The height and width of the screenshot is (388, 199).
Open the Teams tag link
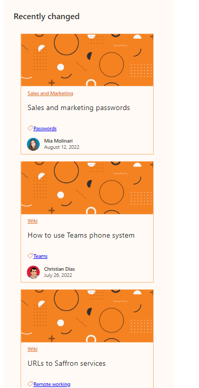coord(41,256)
